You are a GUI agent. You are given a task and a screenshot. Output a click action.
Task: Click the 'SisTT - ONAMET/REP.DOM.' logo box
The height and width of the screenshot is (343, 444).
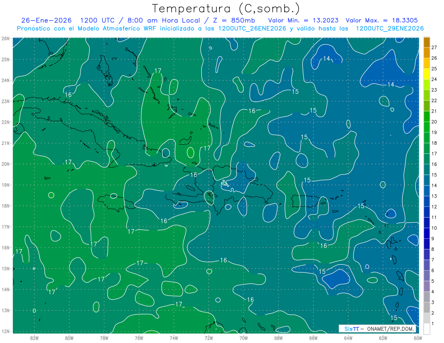[377, 329]
